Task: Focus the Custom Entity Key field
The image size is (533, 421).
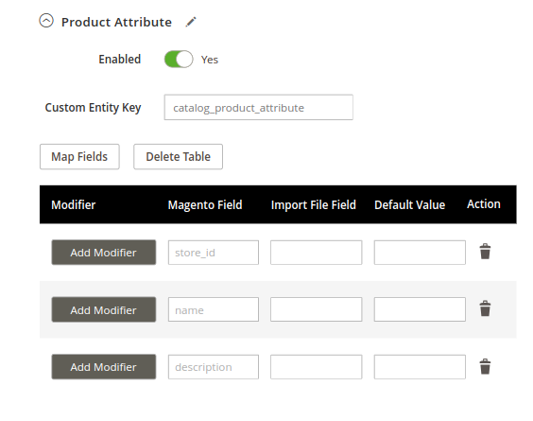Action: [258, 108]
